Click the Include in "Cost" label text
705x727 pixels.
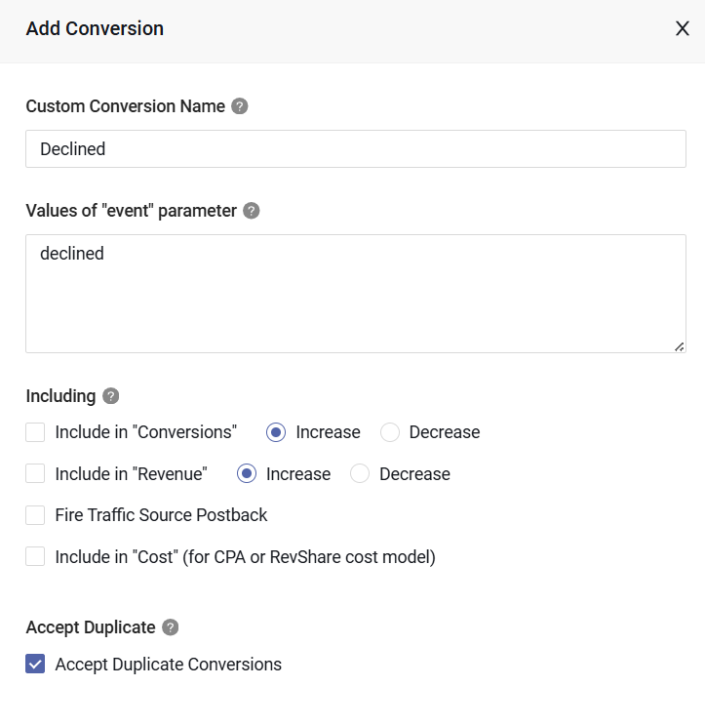click(245, 557)
